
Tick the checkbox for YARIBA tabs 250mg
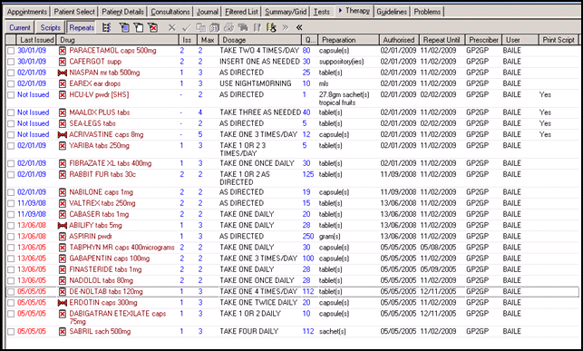(11, 146)
